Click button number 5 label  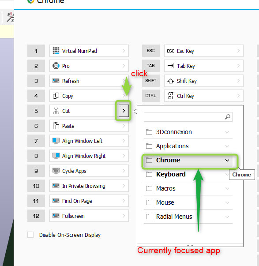(x=36, y=111)
